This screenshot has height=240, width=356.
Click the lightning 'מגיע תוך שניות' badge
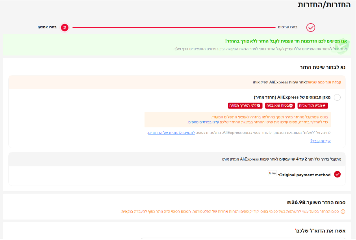315,105
